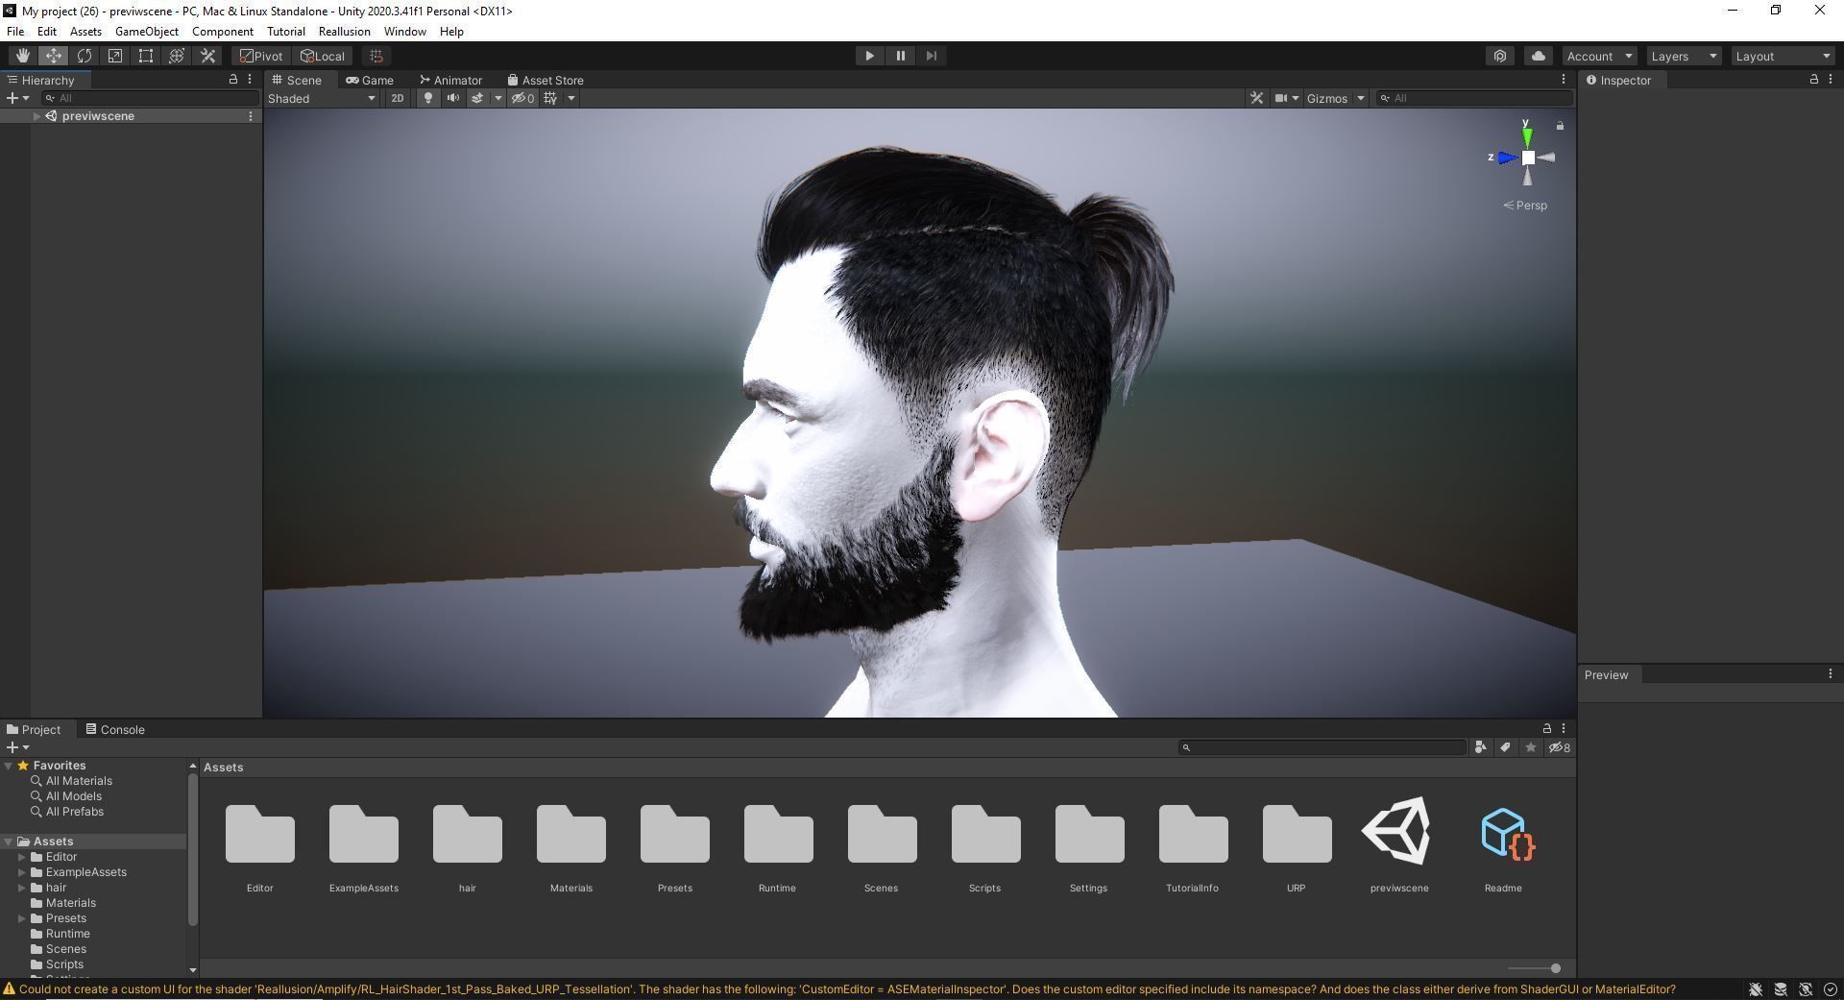Open the Account dropdown
The width and height of the screenshot is (1844, 1000).
(x=1599, y=56)
